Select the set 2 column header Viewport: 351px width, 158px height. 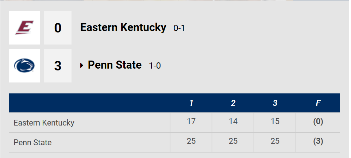click(x=233, y=103)
